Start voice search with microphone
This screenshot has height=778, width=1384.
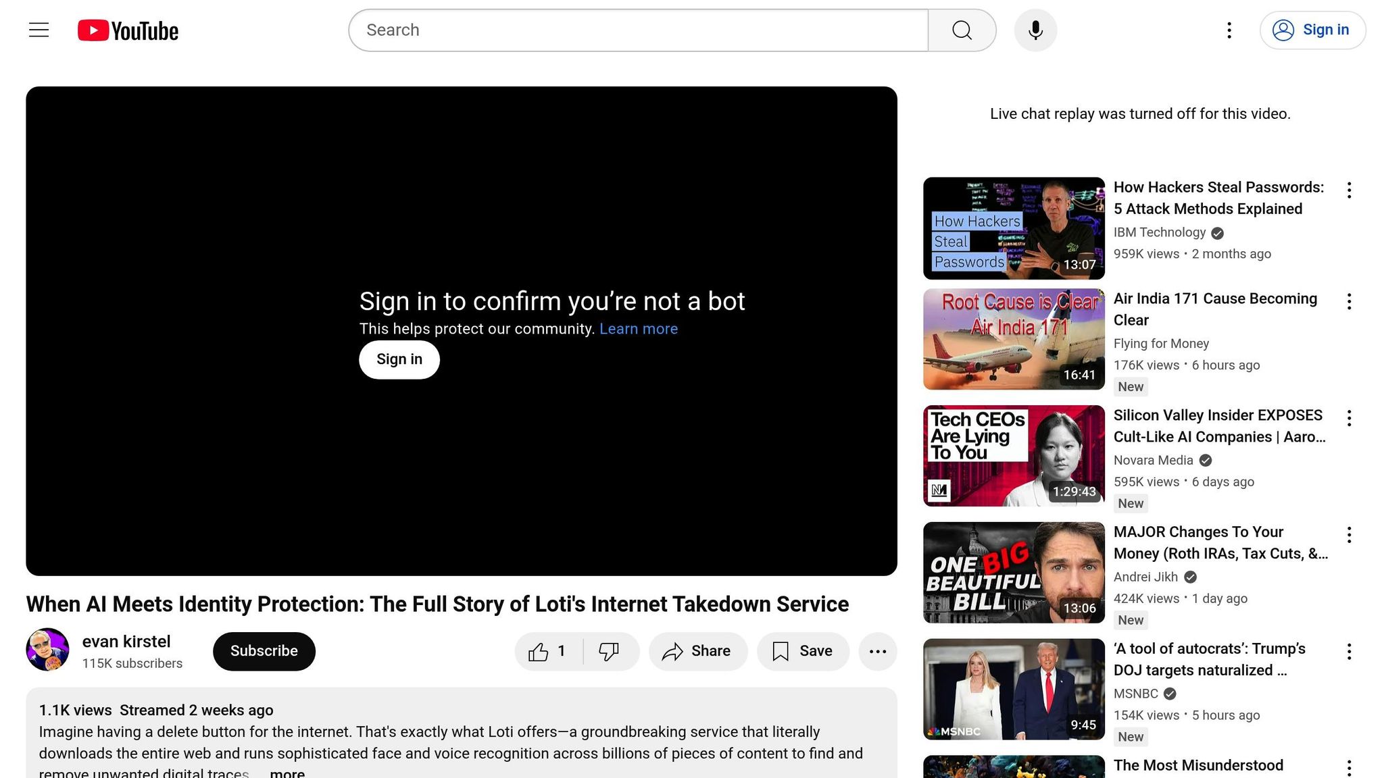pyautogui.click(x=1035, y=30)
